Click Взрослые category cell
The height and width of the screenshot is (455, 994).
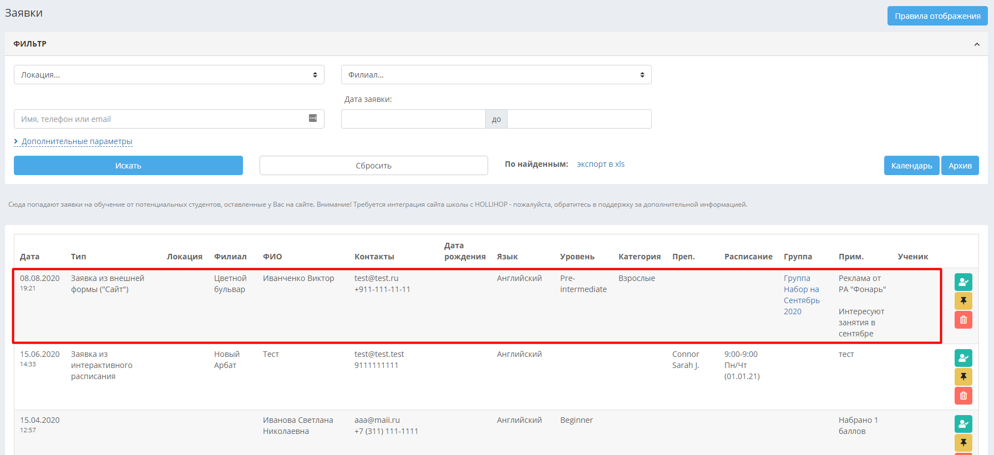637,278
